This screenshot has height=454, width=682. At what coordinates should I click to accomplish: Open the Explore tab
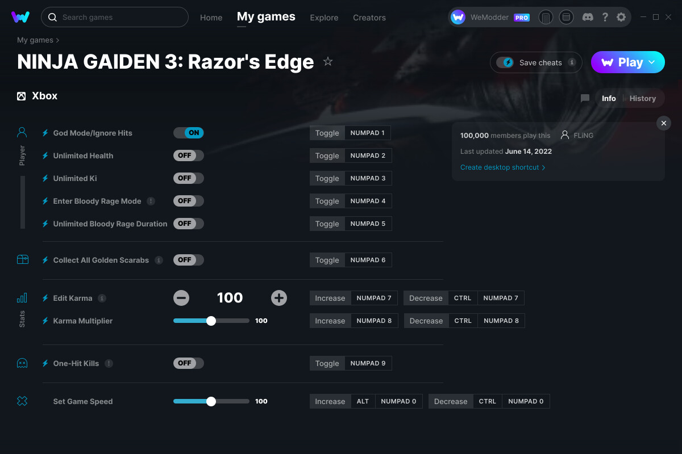324,18
